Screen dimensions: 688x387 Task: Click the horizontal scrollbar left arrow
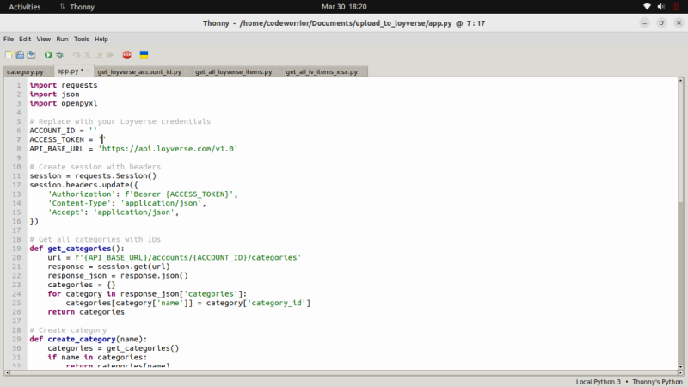point(7,372)
